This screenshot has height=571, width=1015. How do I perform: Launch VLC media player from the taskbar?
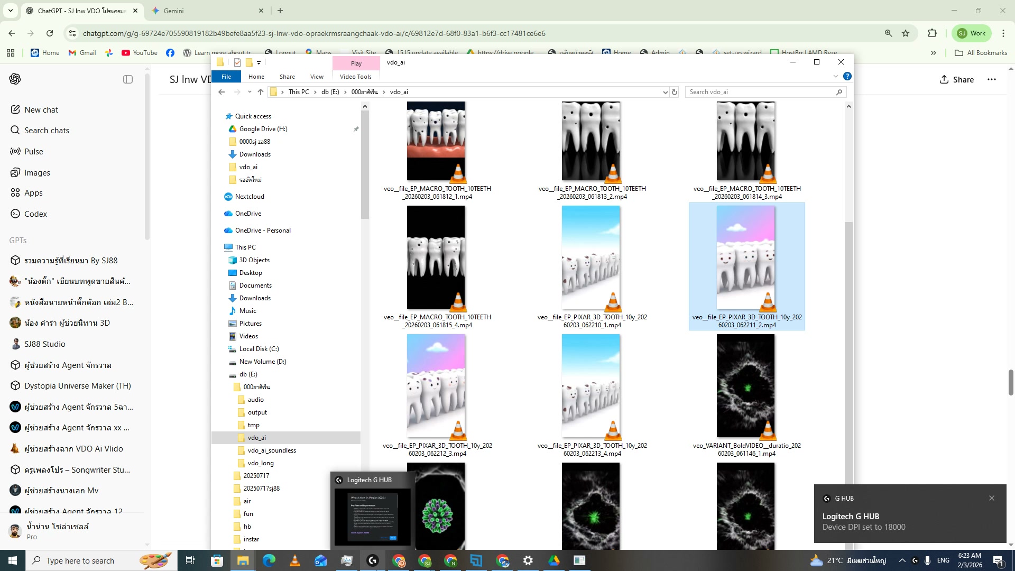(x=295, y=560)
